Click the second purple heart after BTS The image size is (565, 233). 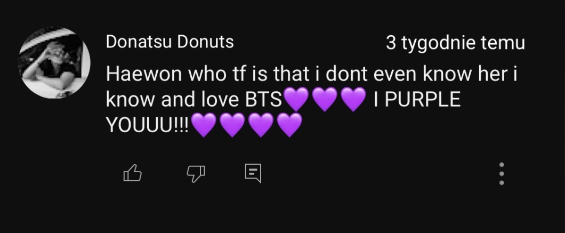[324, 100]
